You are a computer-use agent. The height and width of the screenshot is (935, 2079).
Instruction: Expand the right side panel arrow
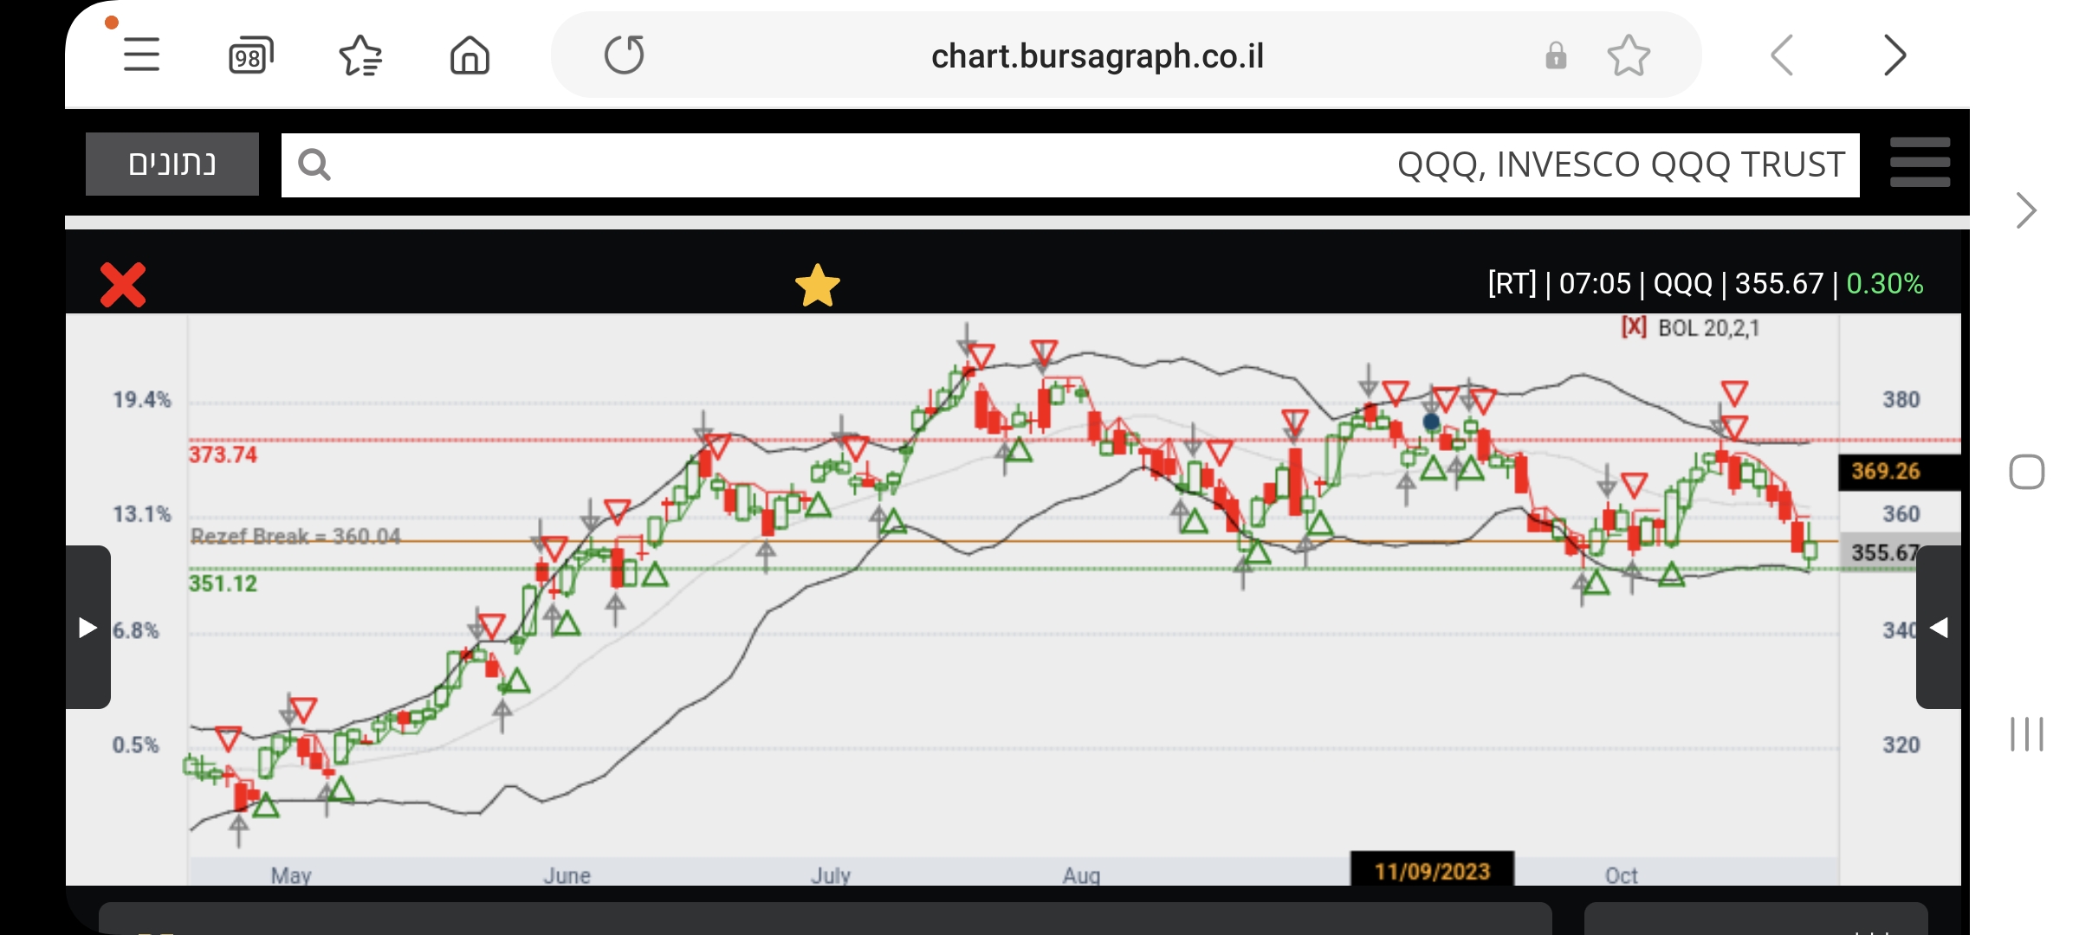(x=1939, y=628)
